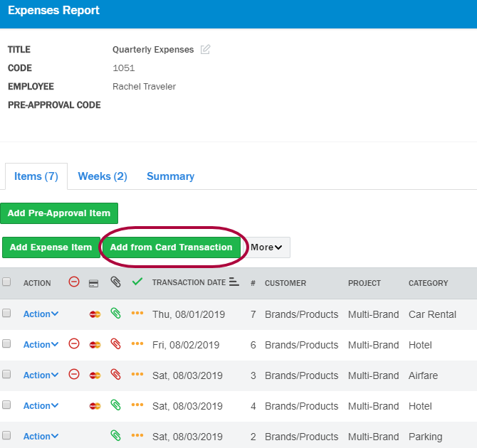Click red minus icon in Airfare row
Screen dimensions: 477x448
pos(74,374)
